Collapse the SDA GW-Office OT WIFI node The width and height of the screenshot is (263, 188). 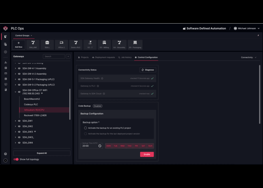click(15, 92)
